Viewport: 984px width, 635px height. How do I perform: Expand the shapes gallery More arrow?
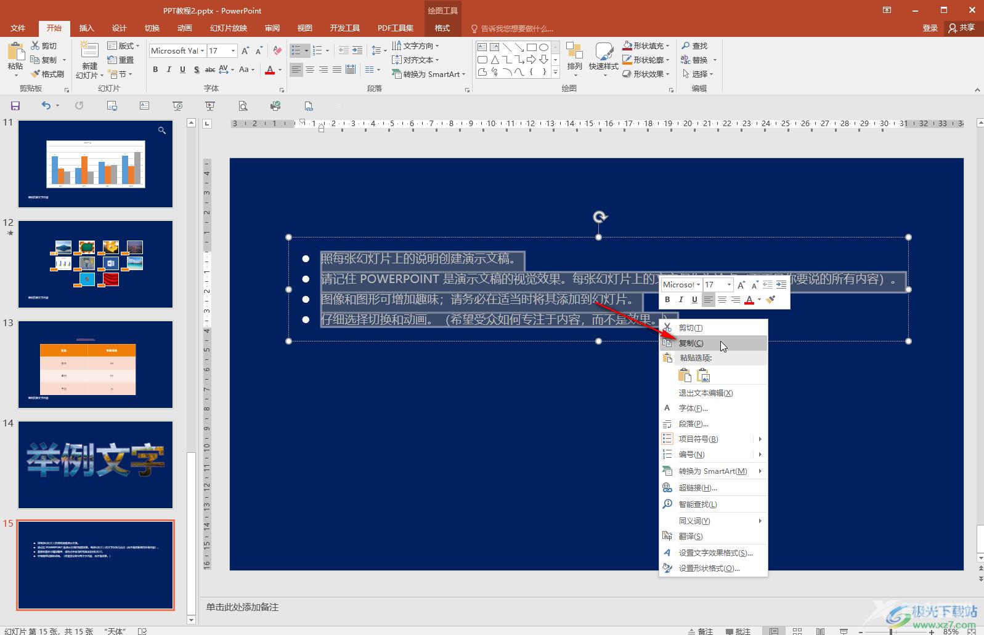click(x=555, y=73)
